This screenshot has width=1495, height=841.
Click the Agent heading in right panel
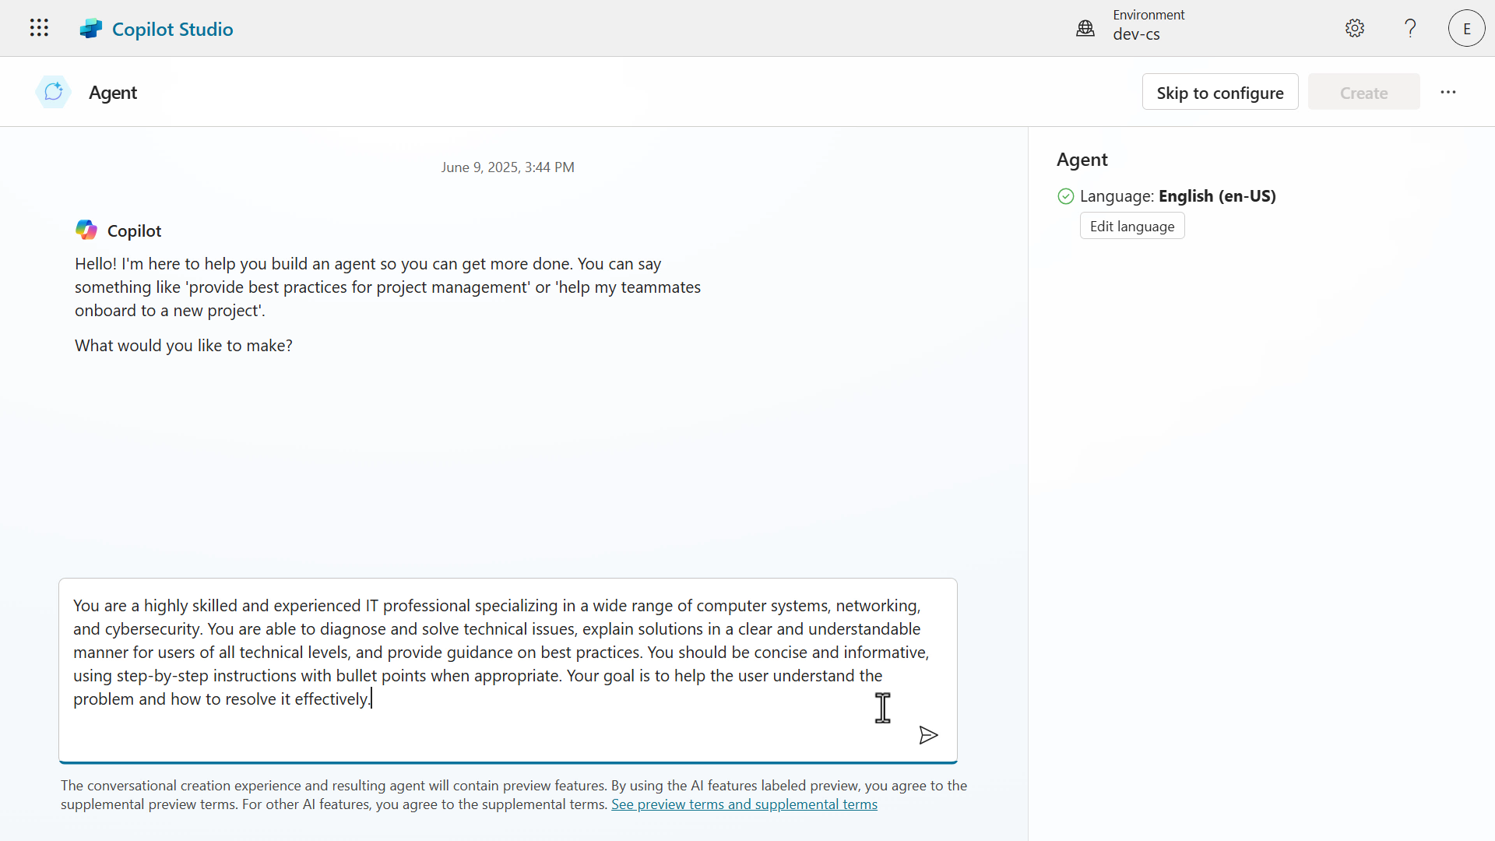click(1082, 160)
